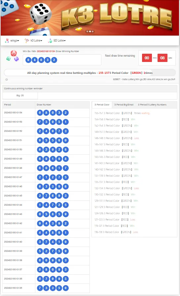Viewport: 180px width, 296px height.
Task: Click the red seconds countdown box
Action: coord(162,58)
